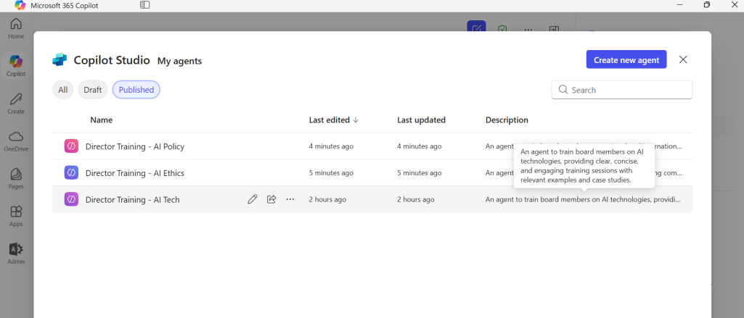744x318 pixels.
Task: Restore the window using title bar button
Action: 707,5
